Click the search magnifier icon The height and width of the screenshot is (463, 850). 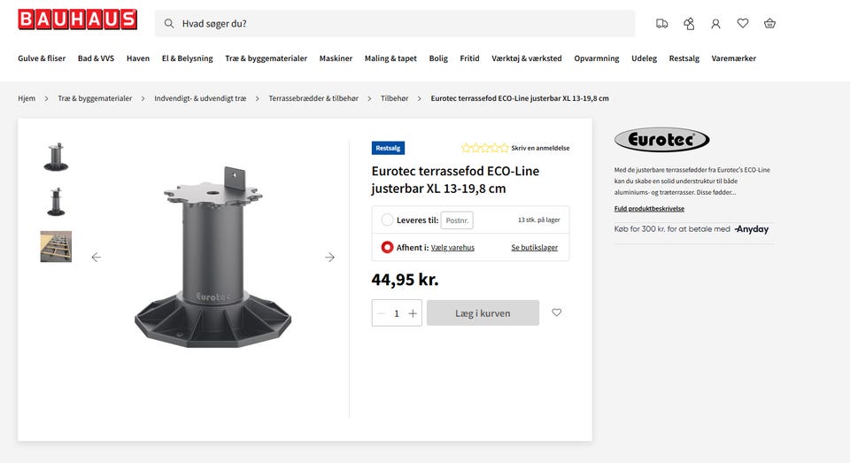[169, 23]
